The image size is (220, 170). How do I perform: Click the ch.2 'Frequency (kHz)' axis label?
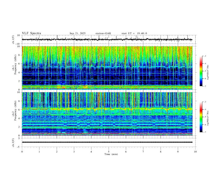(16, 111)
